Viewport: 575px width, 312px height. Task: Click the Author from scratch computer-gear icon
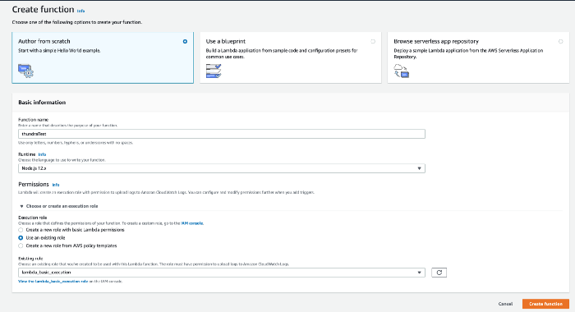[25, 71]
